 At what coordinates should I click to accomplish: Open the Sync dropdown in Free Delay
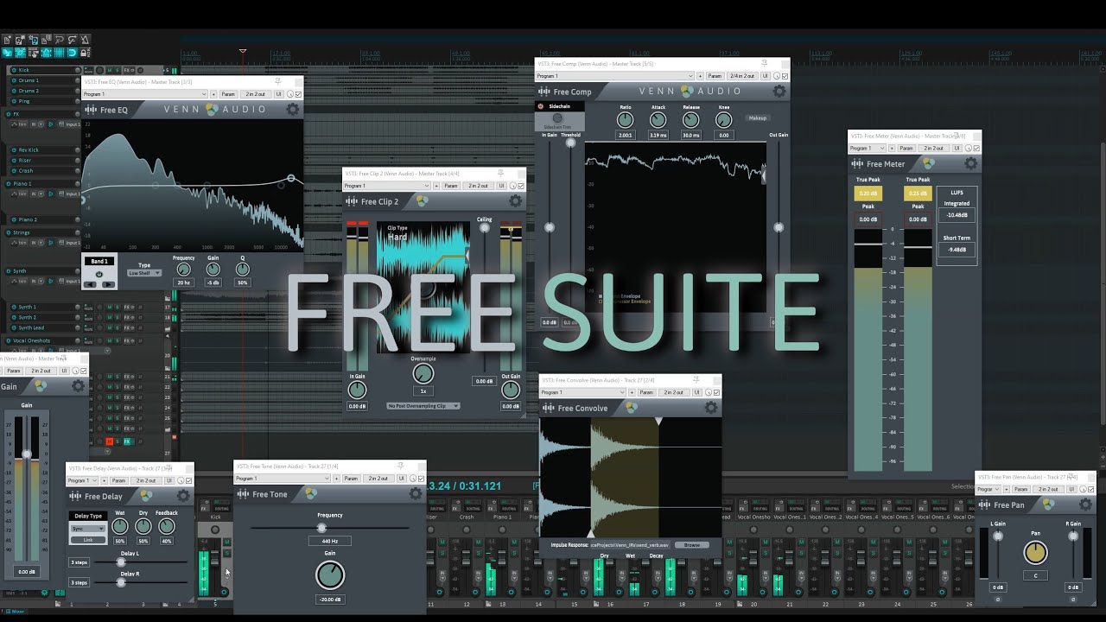[x=87, y=529]
